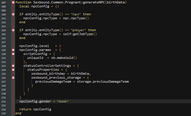Image resolution: width=191 pixels, height=116 pixels.
Task: Click line number 235 in the gutter
Action: pos(3,113)
